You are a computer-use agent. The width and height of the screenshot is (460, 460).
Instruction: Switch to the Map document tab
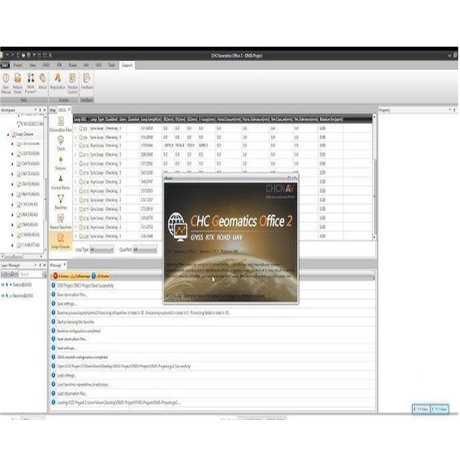tap(53, 110)
